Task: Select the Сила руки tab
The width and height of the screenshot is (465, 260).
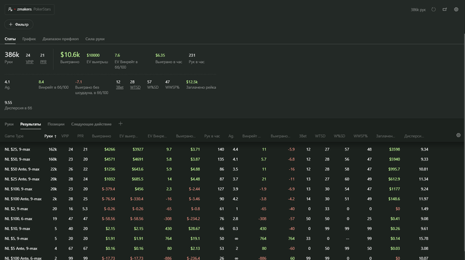Action: (95, 38)
